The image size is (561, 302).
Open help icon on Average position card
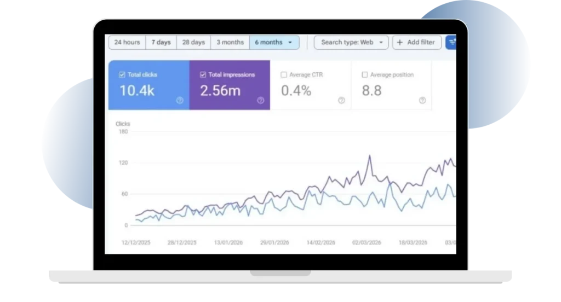pyautogui.click(x=422, y=101)
